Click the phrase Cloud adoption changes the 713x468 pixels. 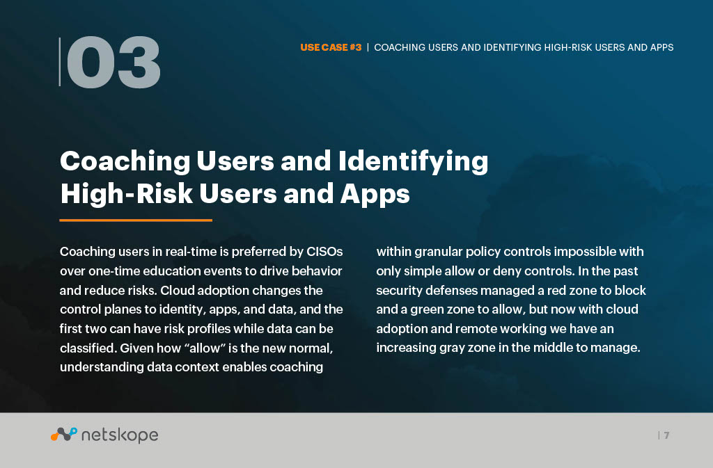pos(242,291)
